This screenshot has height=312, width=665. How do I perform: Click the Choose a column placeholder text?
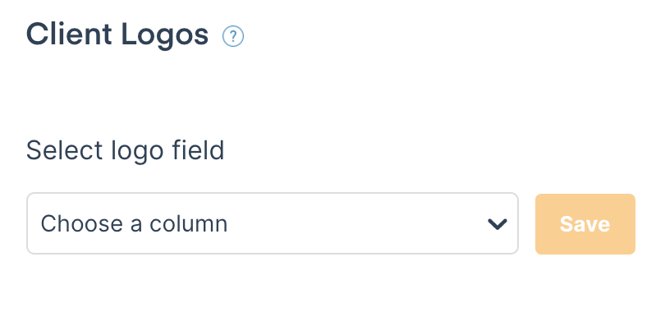(x=134, y=223)
